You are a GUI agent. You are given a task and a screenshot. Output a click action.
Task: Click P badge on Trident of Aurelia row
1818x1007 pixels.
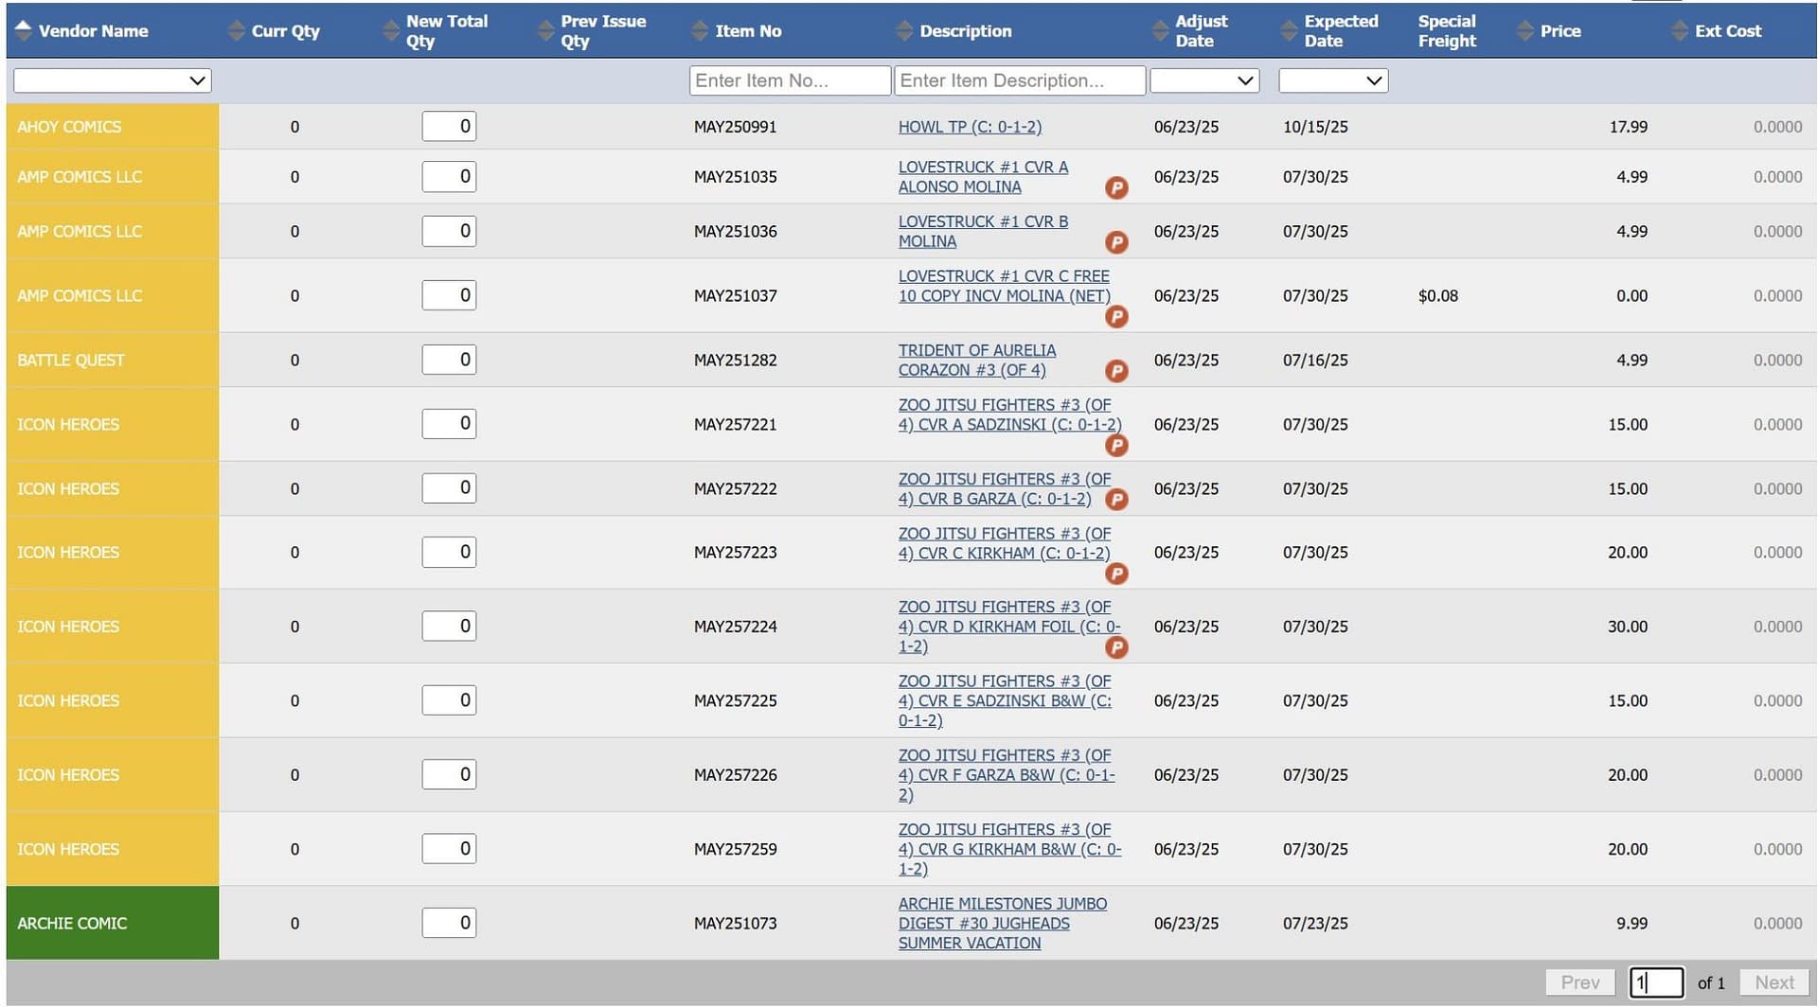[x=1116, y=371]
